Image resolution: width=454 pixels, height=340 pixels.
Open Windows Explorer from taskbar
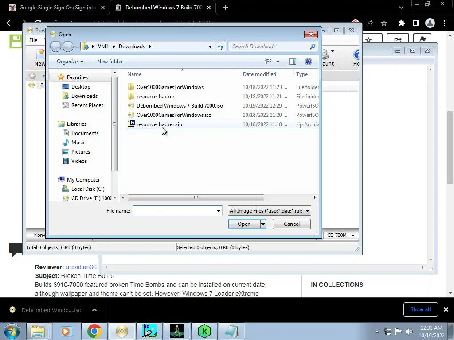[38, 331]
